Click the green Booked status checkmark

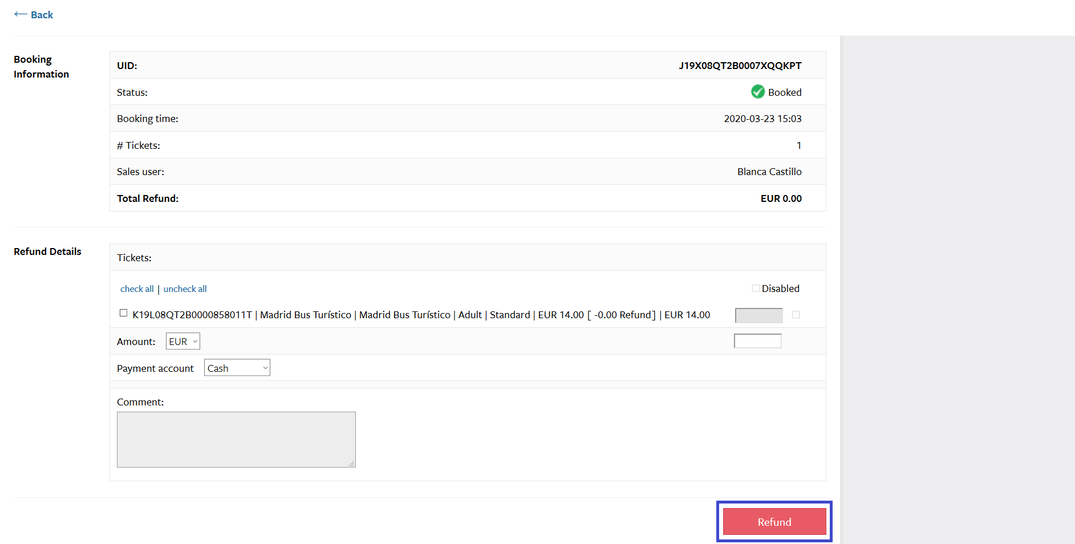tap(757, 92)
